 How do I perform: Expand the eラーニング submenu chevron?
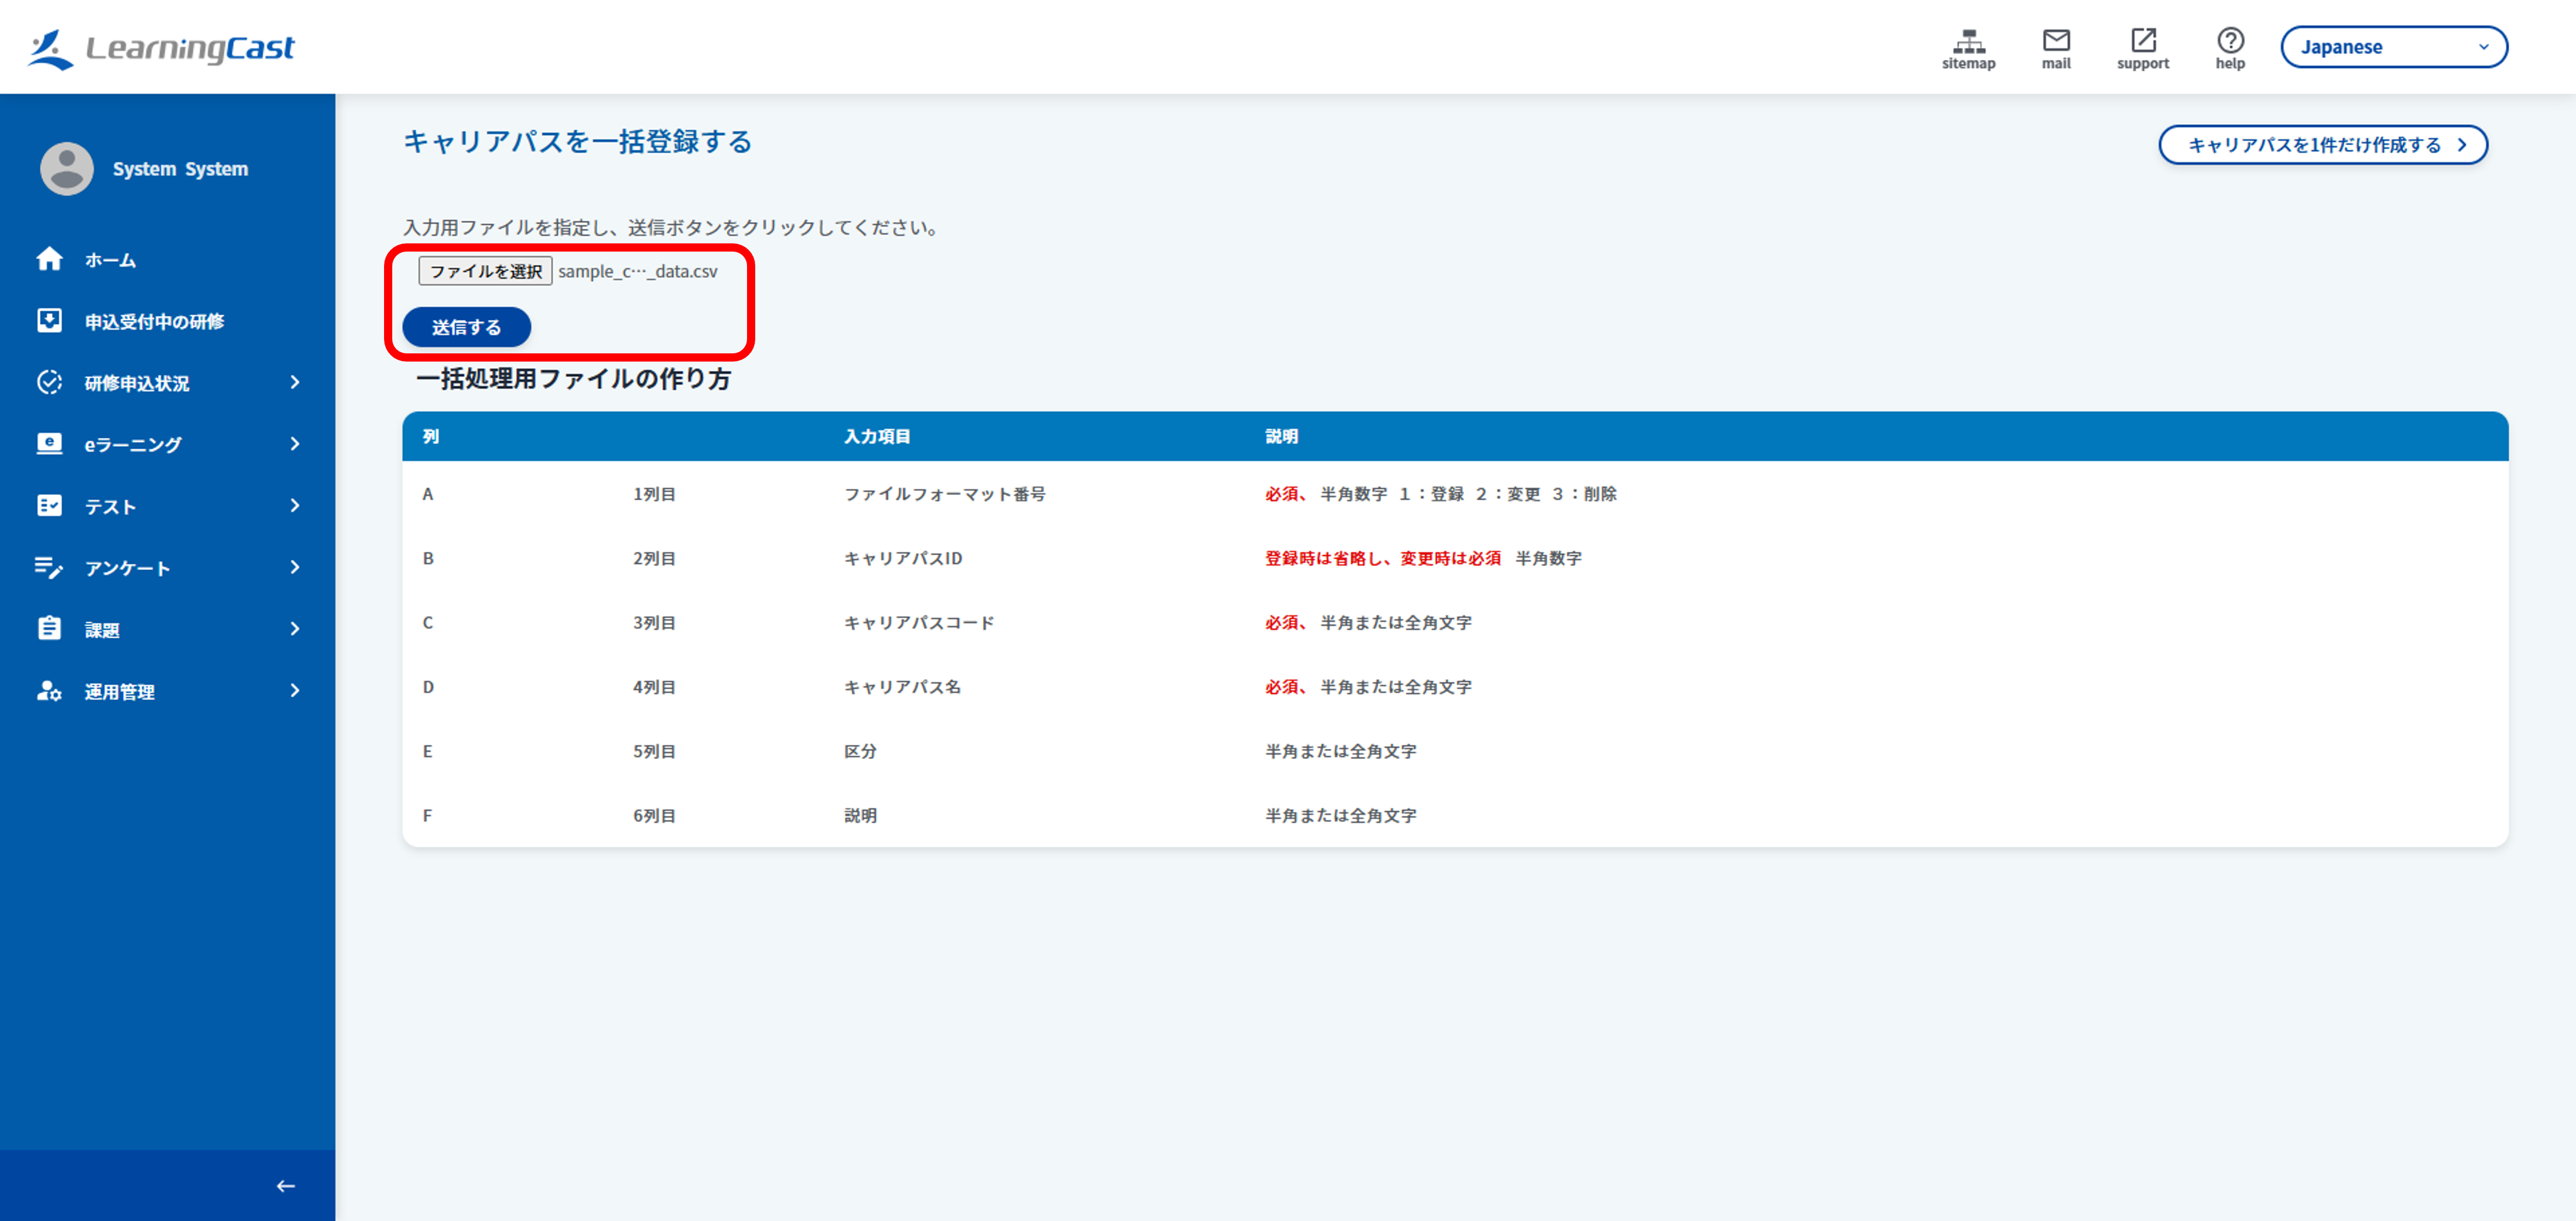coord(295,443)
